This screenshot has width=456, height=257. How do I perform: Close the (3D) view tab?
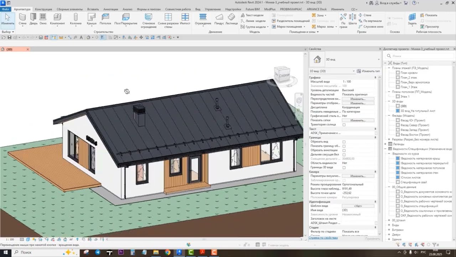tap(28, 49)
